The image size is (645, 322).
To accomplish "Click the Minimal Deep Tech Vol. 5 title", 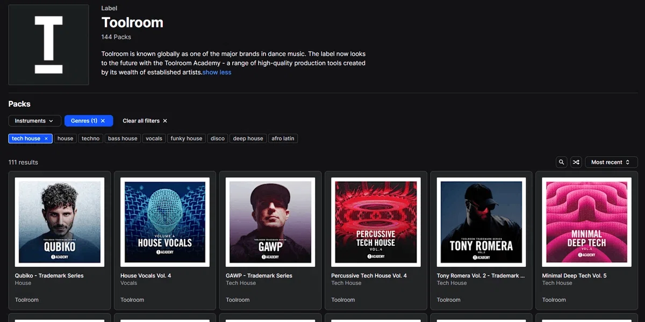I will (574, 276).
